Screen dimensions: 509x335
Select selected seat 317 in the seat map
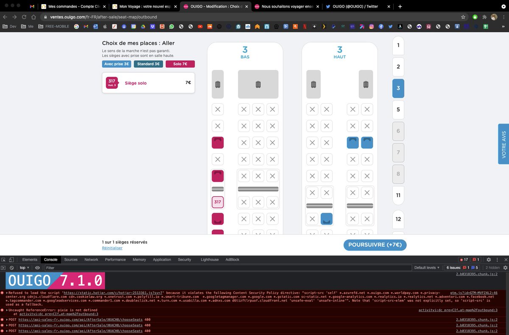click(x=218, y=202)
